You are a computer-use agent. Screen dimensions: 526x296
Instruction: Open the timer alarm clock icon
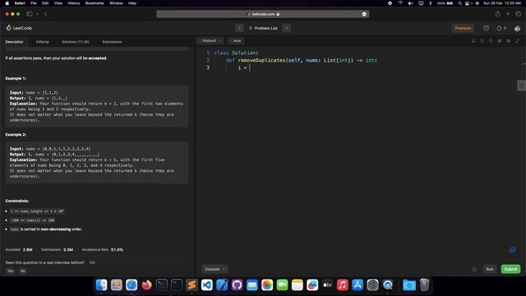tap(486, 28)
